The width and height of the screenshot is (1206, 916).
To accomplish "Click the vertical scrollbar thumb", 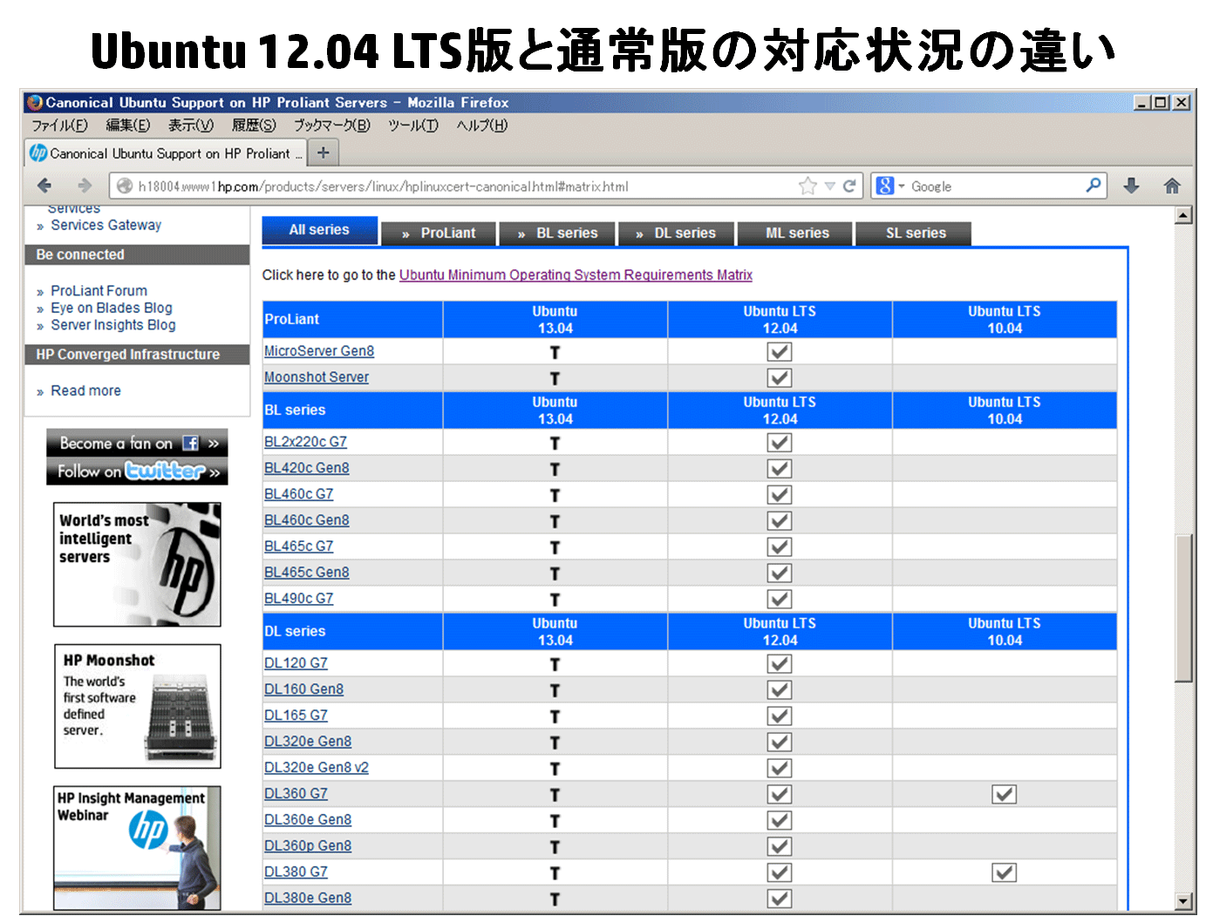I will (1183, 607).
